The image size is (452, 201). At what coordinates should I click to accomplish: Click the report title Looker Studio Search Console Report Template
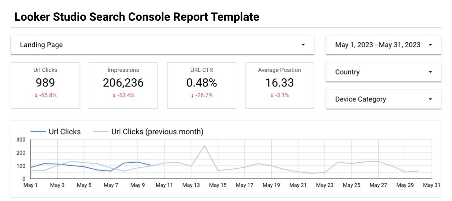(137, 17)
